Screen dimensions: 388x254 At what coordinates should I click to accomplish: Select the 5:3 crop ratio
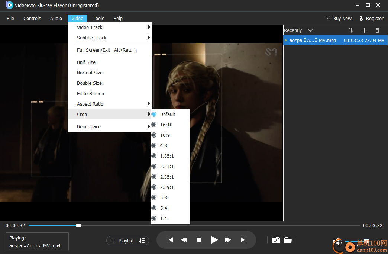[x=170, y=197]
